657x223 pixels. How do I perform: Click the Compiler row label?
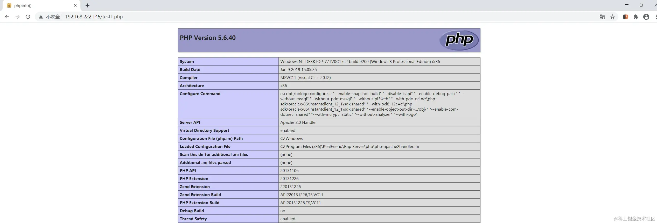coord(188,78)
